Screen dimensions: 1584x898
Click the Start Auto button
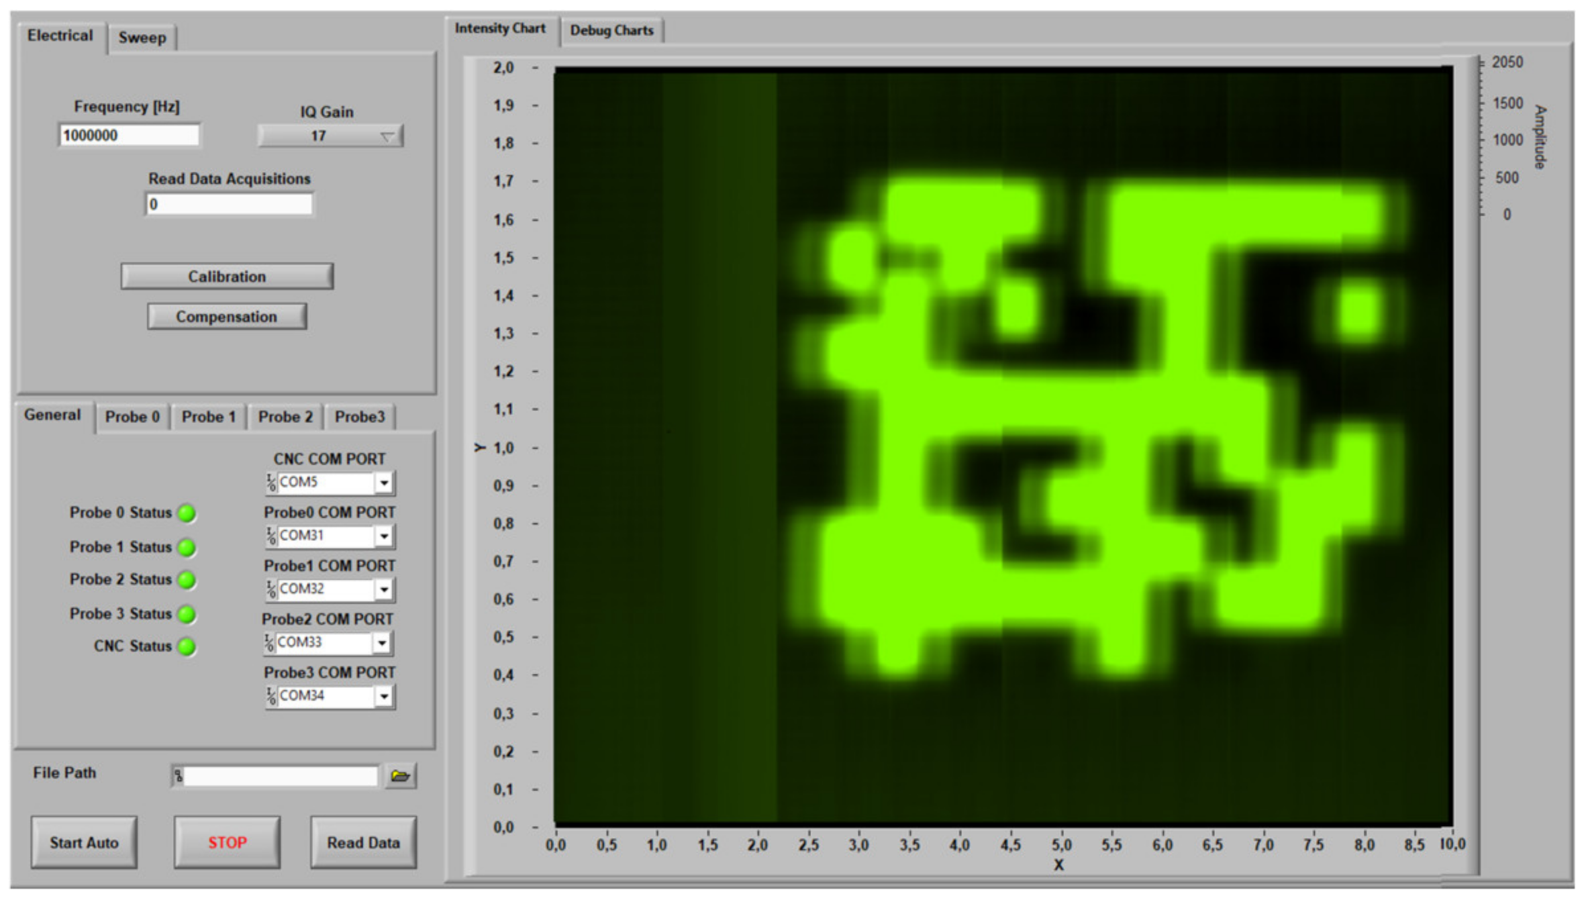(x=84, y=842)
